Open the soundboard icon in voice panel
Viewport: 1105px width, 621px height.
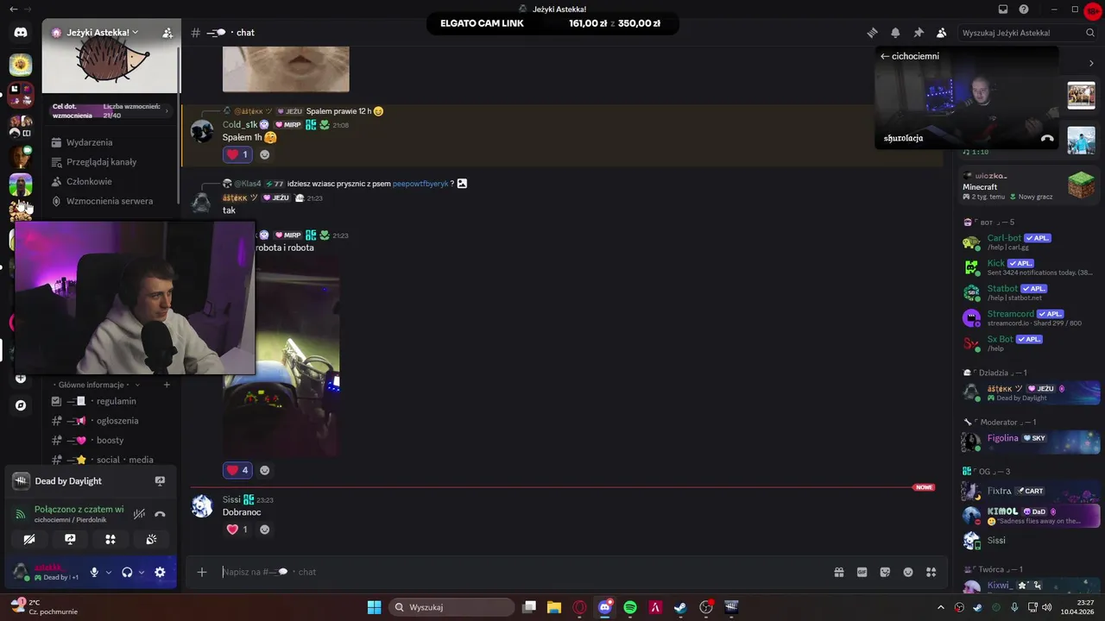pyautogui.click(x=151, y=539)
